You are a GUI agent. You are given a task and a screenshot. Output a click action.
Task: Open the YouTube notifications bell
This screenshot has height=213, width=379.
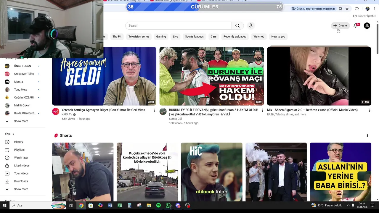coord(356,26)
